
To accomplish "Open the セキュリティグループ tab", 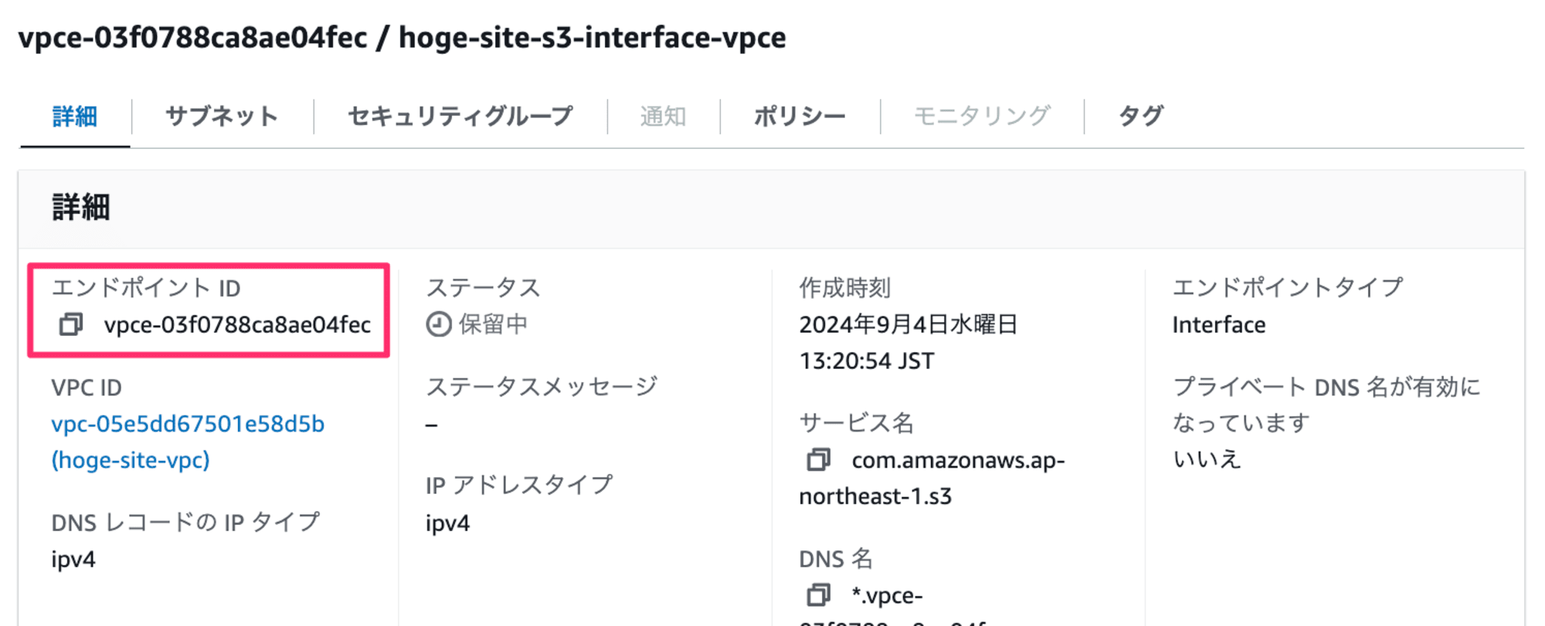I will 460,117.
